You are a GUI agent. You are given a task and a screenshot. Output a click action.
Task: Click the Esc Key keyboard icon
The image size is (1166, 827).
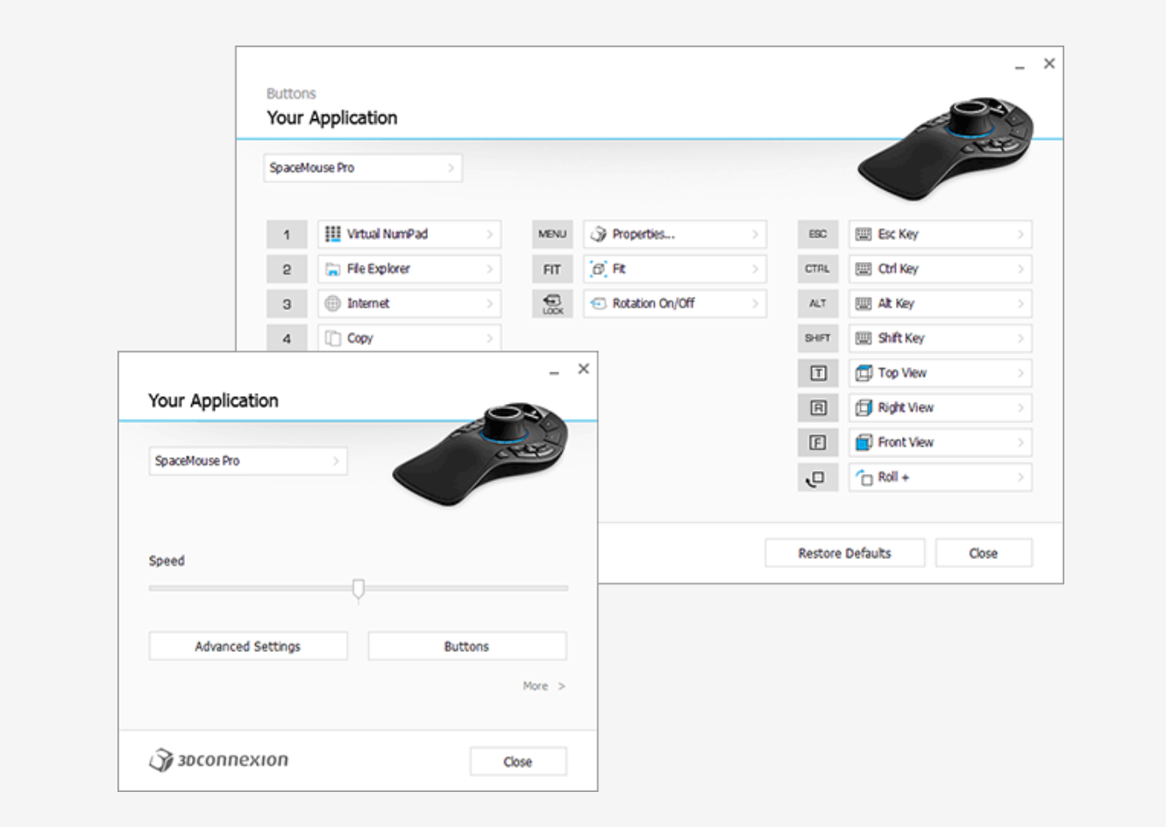[x=864, y=234]
